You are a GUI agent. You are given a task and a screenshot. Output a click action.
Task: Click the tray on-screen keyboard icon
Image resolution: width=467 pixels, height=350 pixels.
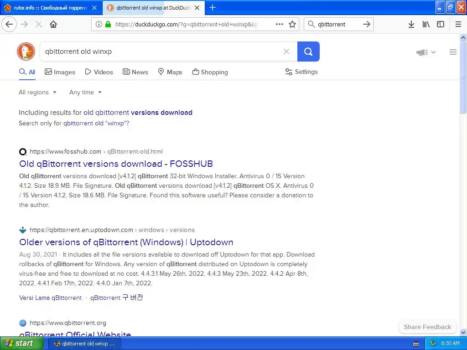416,344
